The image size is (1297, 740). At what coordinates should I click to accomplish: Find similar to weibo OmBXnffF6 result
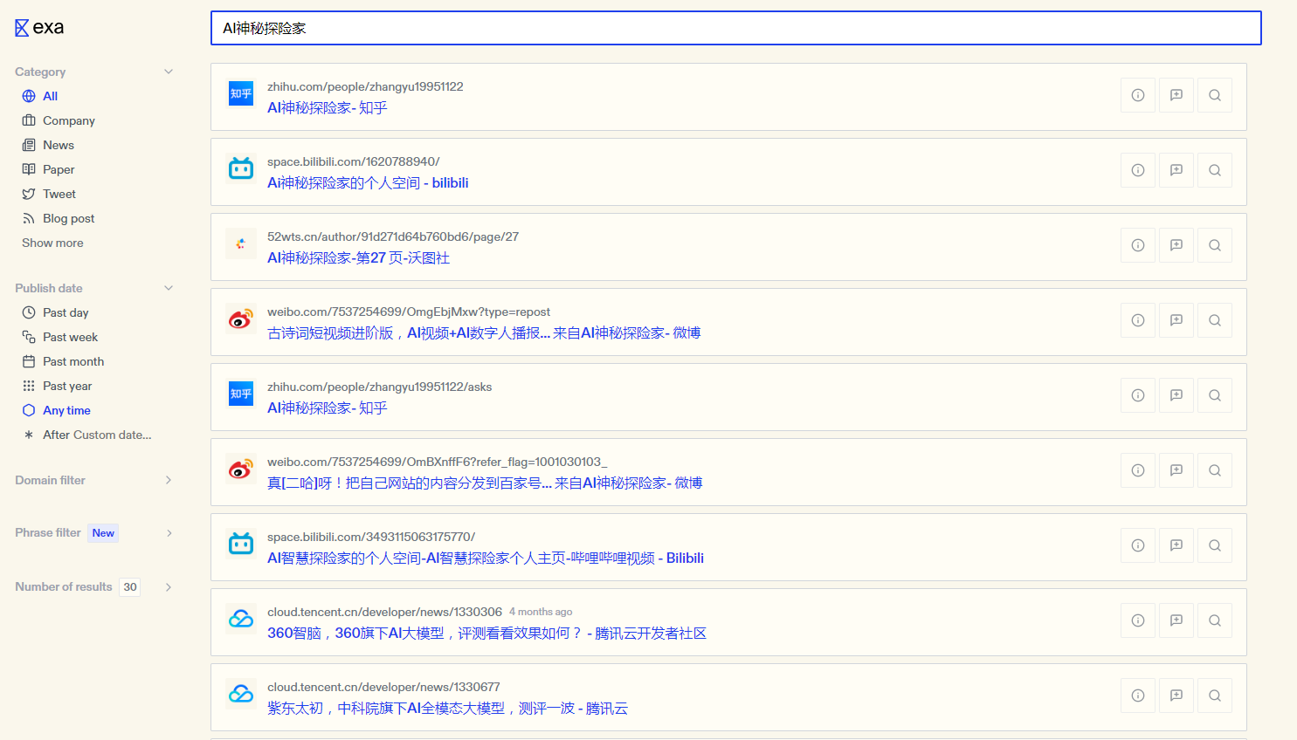point(1215,470)
